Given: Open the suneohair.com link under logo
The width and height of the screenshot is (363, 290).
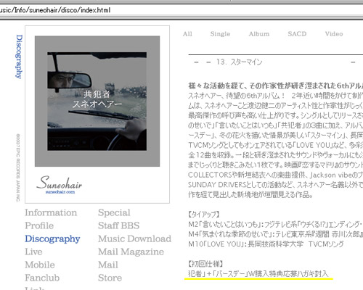Looking at the screenshot, I should 60,192.
